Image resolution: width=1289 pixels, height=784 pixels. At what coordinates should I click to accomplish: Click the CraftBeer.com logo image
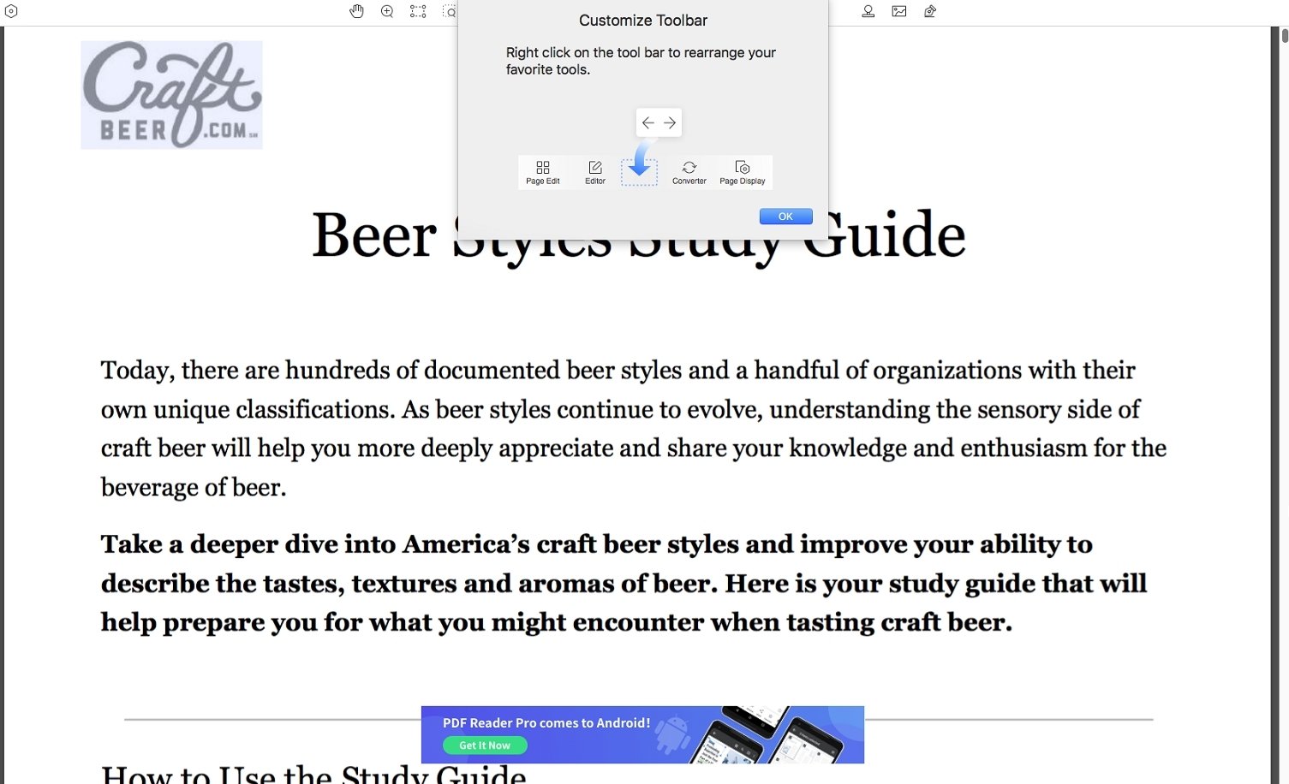coord(171,95)
